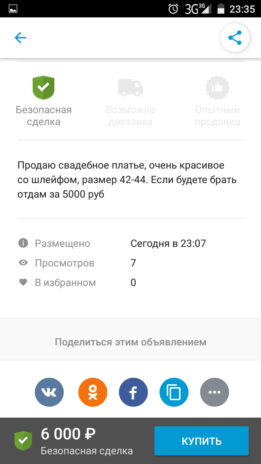The height and width of the screenshot is (464, 261).
Task: Tap the eye icon beside Просмотров
Action: [x=23, y=263]
